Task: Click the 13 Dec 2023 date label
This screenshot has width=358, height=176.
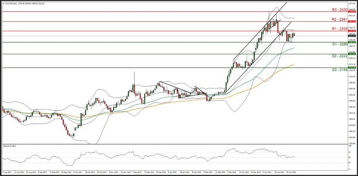Action: (149, 172)
